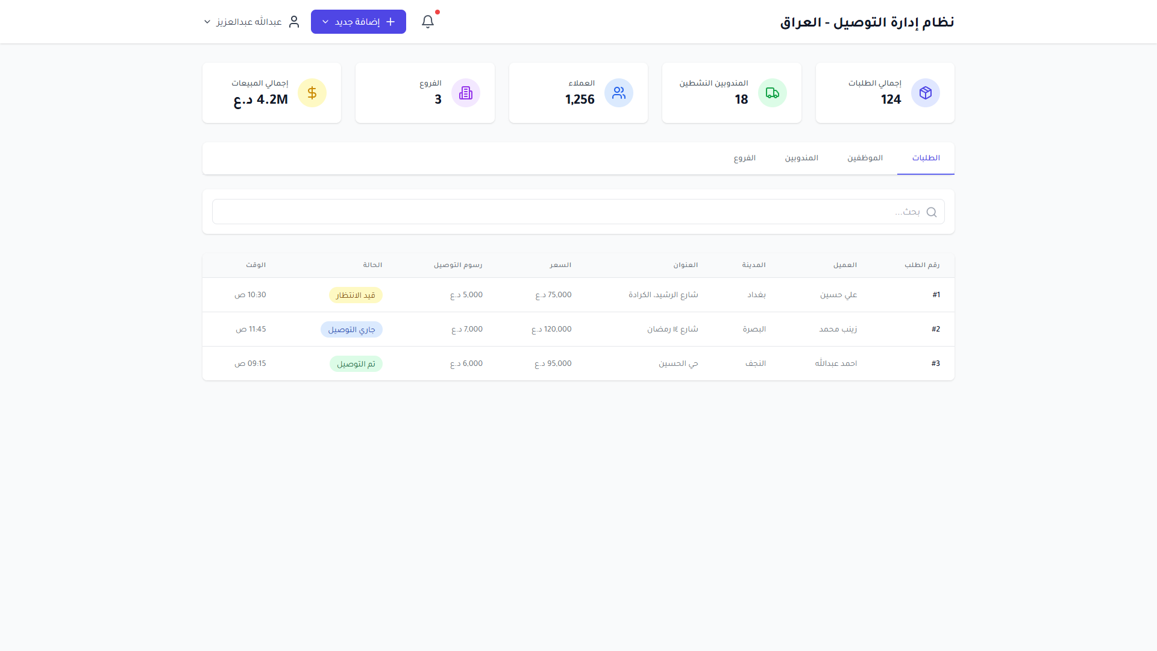Click the people icon on customers card
This screenshot has width=1157, height=651.
click(x=619, y=93)
